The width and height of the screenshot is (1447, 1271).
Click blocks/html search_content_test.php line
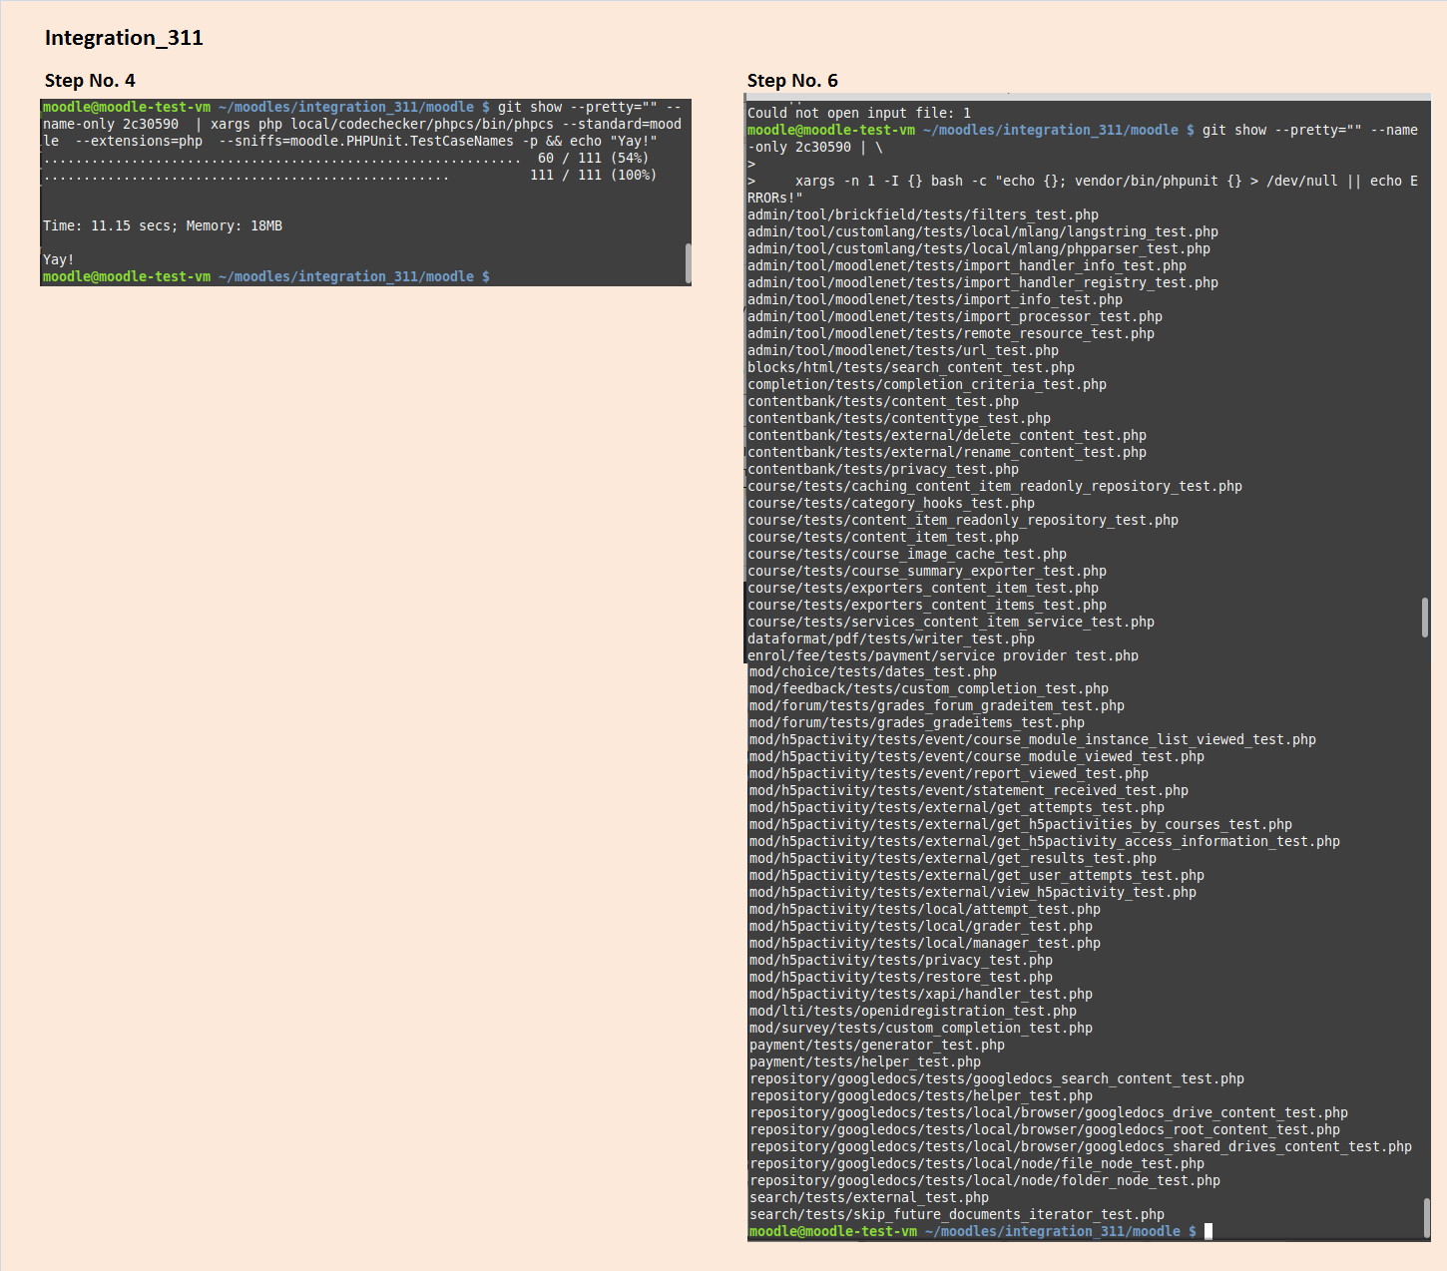[911, 368]
